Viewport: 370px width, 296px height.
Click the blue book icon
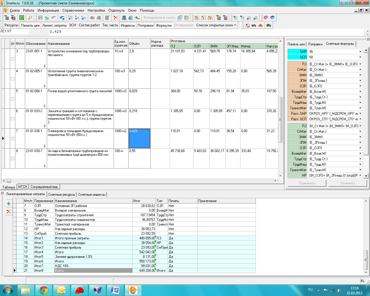tap(272, 18)
